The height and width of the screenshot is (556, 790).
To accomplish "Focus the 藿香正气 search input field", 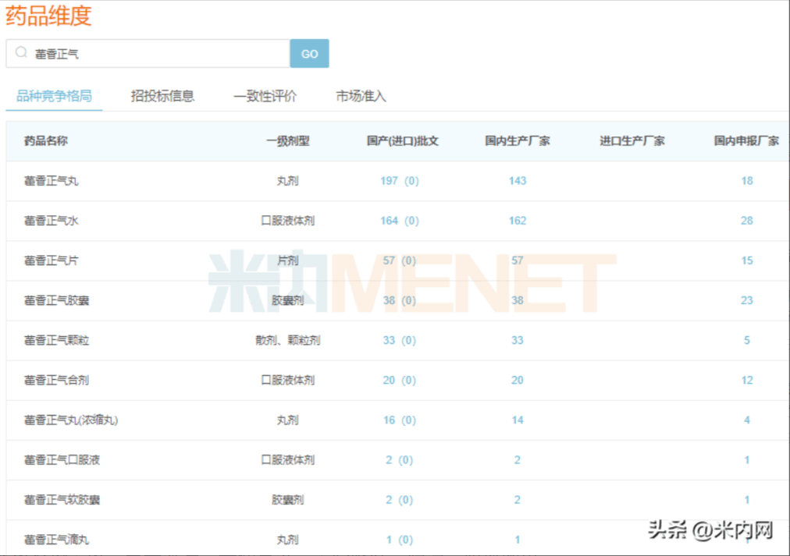I will click(148, 53).
